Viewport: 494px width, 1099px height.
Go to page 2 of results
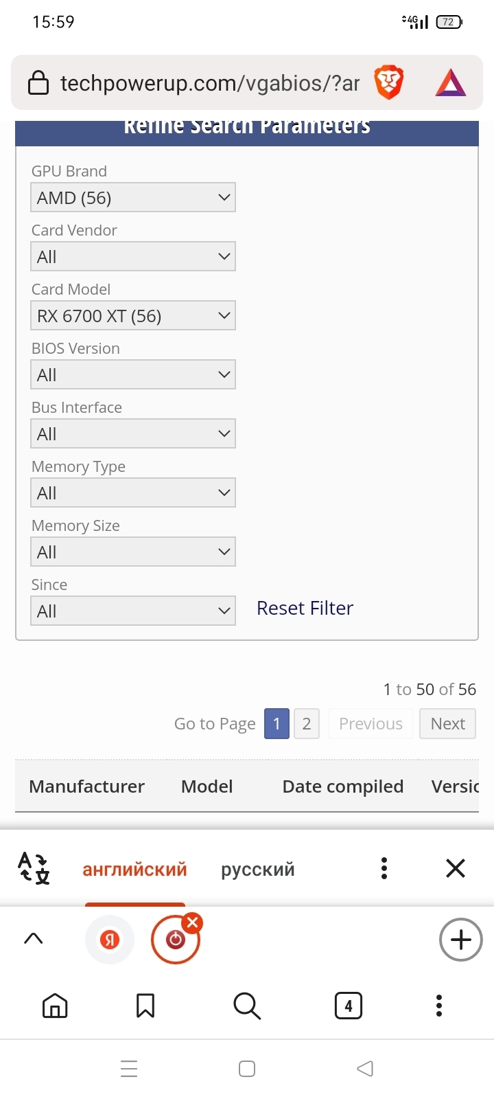coord(307,723)
